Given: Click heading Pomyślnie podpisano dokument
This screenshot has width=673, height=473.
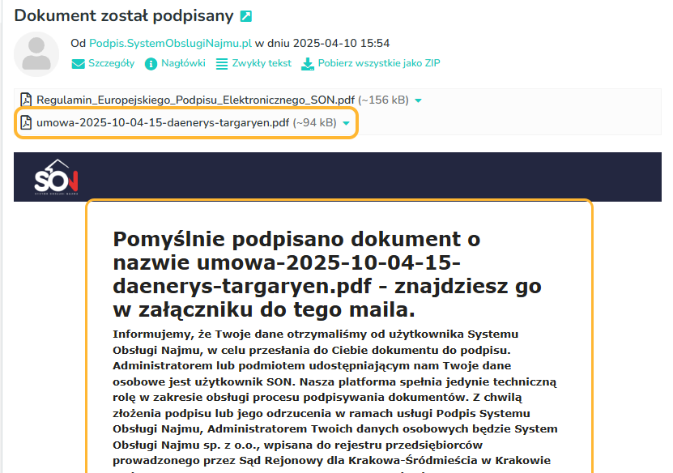Looking at the screenshot, I should coord(327,275).
